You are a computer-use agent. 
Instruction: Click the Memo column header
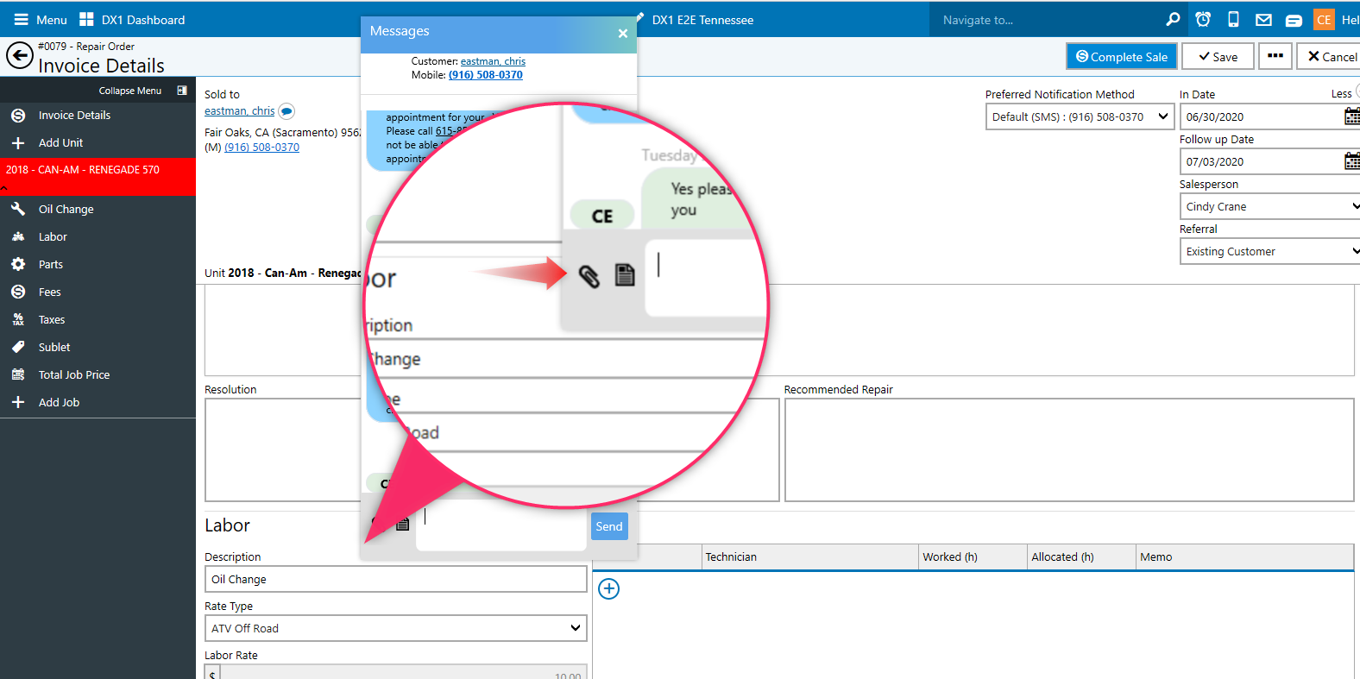pos(1244,556)
